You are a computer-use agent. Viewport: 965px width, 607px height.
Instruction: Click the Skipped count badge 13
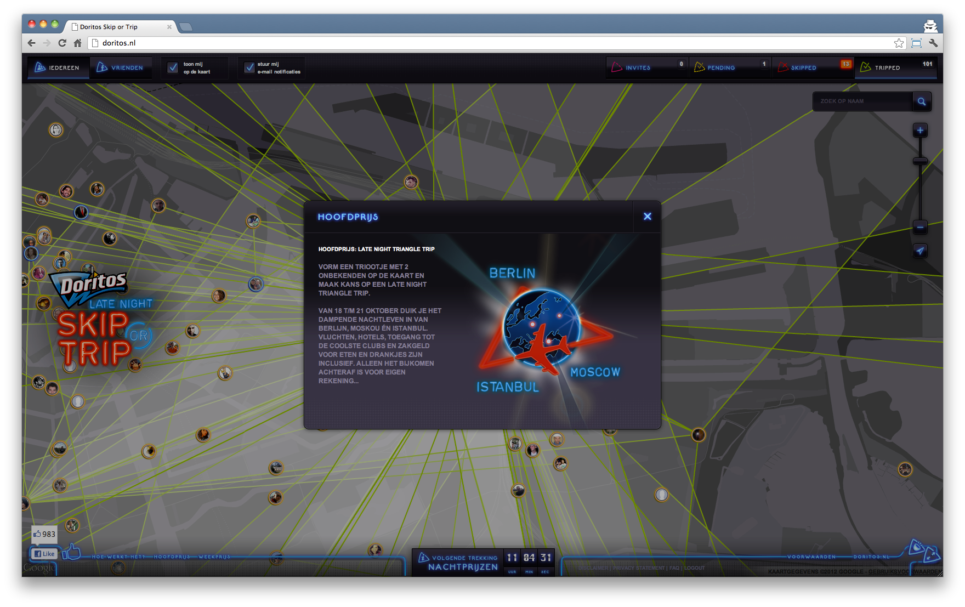coord(845,64)
